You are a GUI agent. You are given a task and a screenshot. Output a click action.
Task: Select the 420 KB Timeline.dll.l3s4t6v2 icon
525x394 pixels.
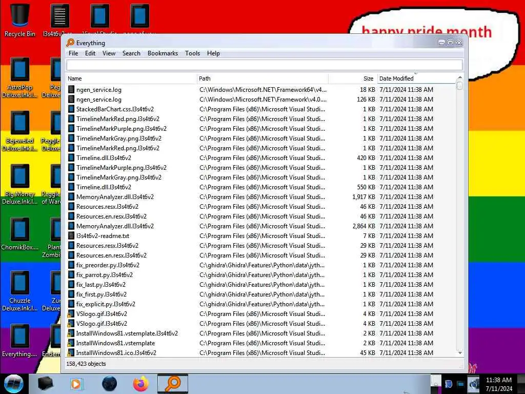[71, 158]
